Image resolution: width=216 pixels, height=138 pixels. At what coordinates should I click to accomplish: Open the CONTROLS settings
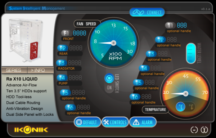[x=115, y=122]
